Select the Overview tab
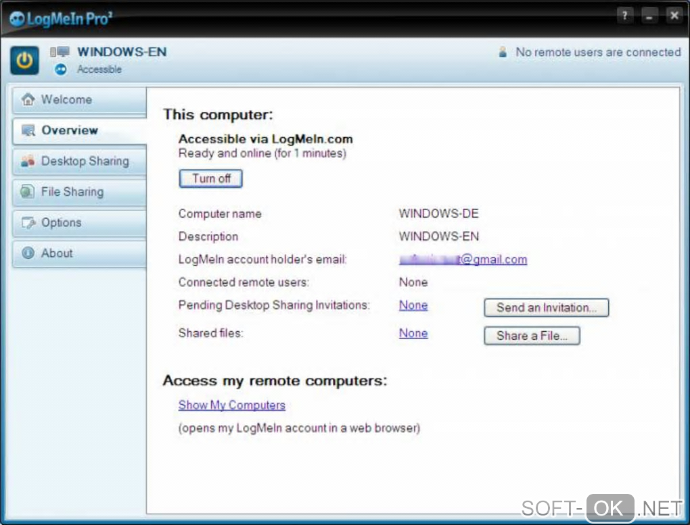Viewport: 690px width, 525px height. [79, 130]
